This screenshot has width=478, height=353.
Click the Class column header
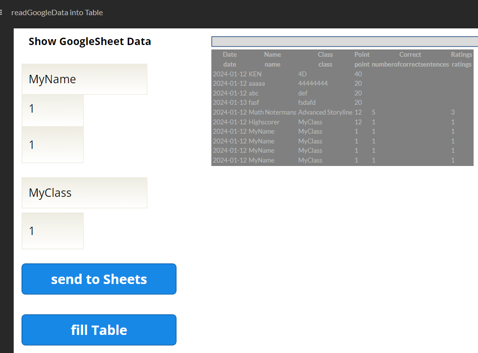point(325,54)
